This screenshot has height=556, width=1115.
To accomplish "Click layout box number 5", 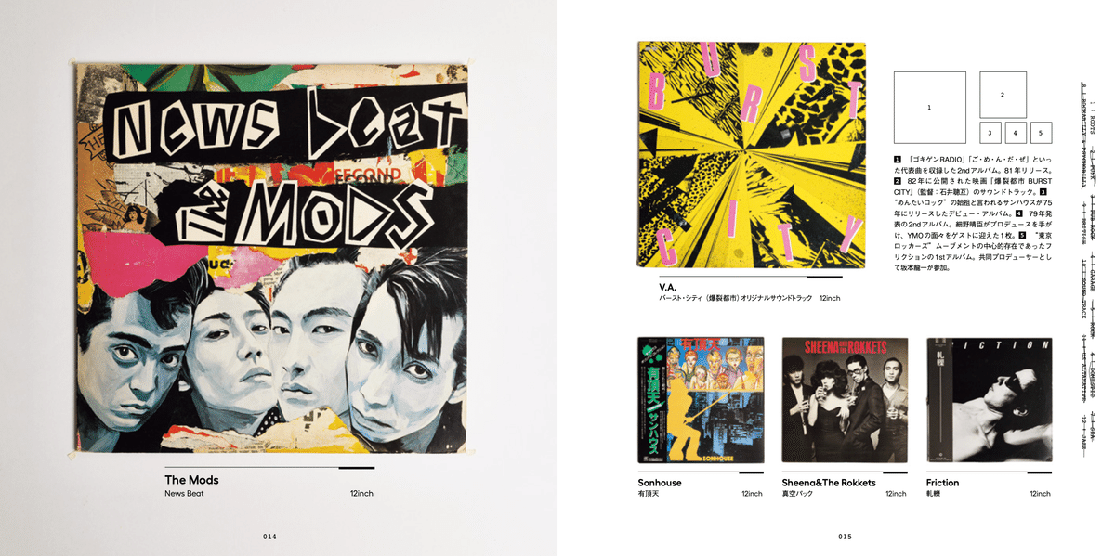I will click(1041, 133).
